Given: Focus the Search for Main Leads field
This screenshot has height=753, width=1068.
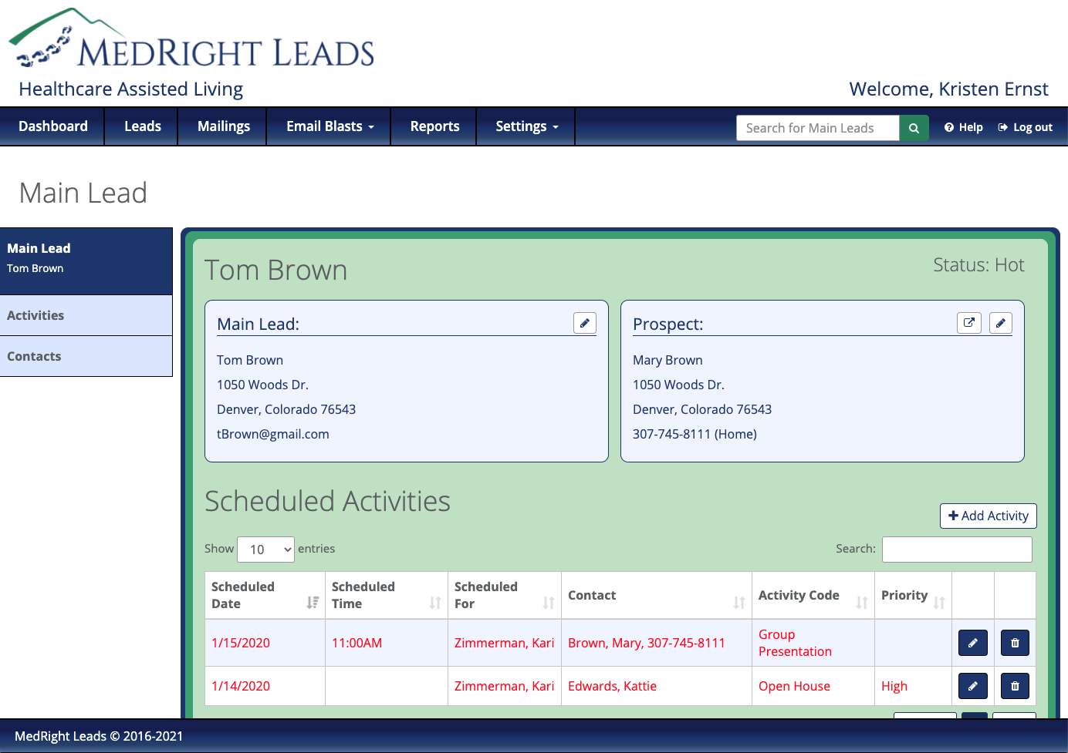Looking at the screenshot, I should (818, 128).
